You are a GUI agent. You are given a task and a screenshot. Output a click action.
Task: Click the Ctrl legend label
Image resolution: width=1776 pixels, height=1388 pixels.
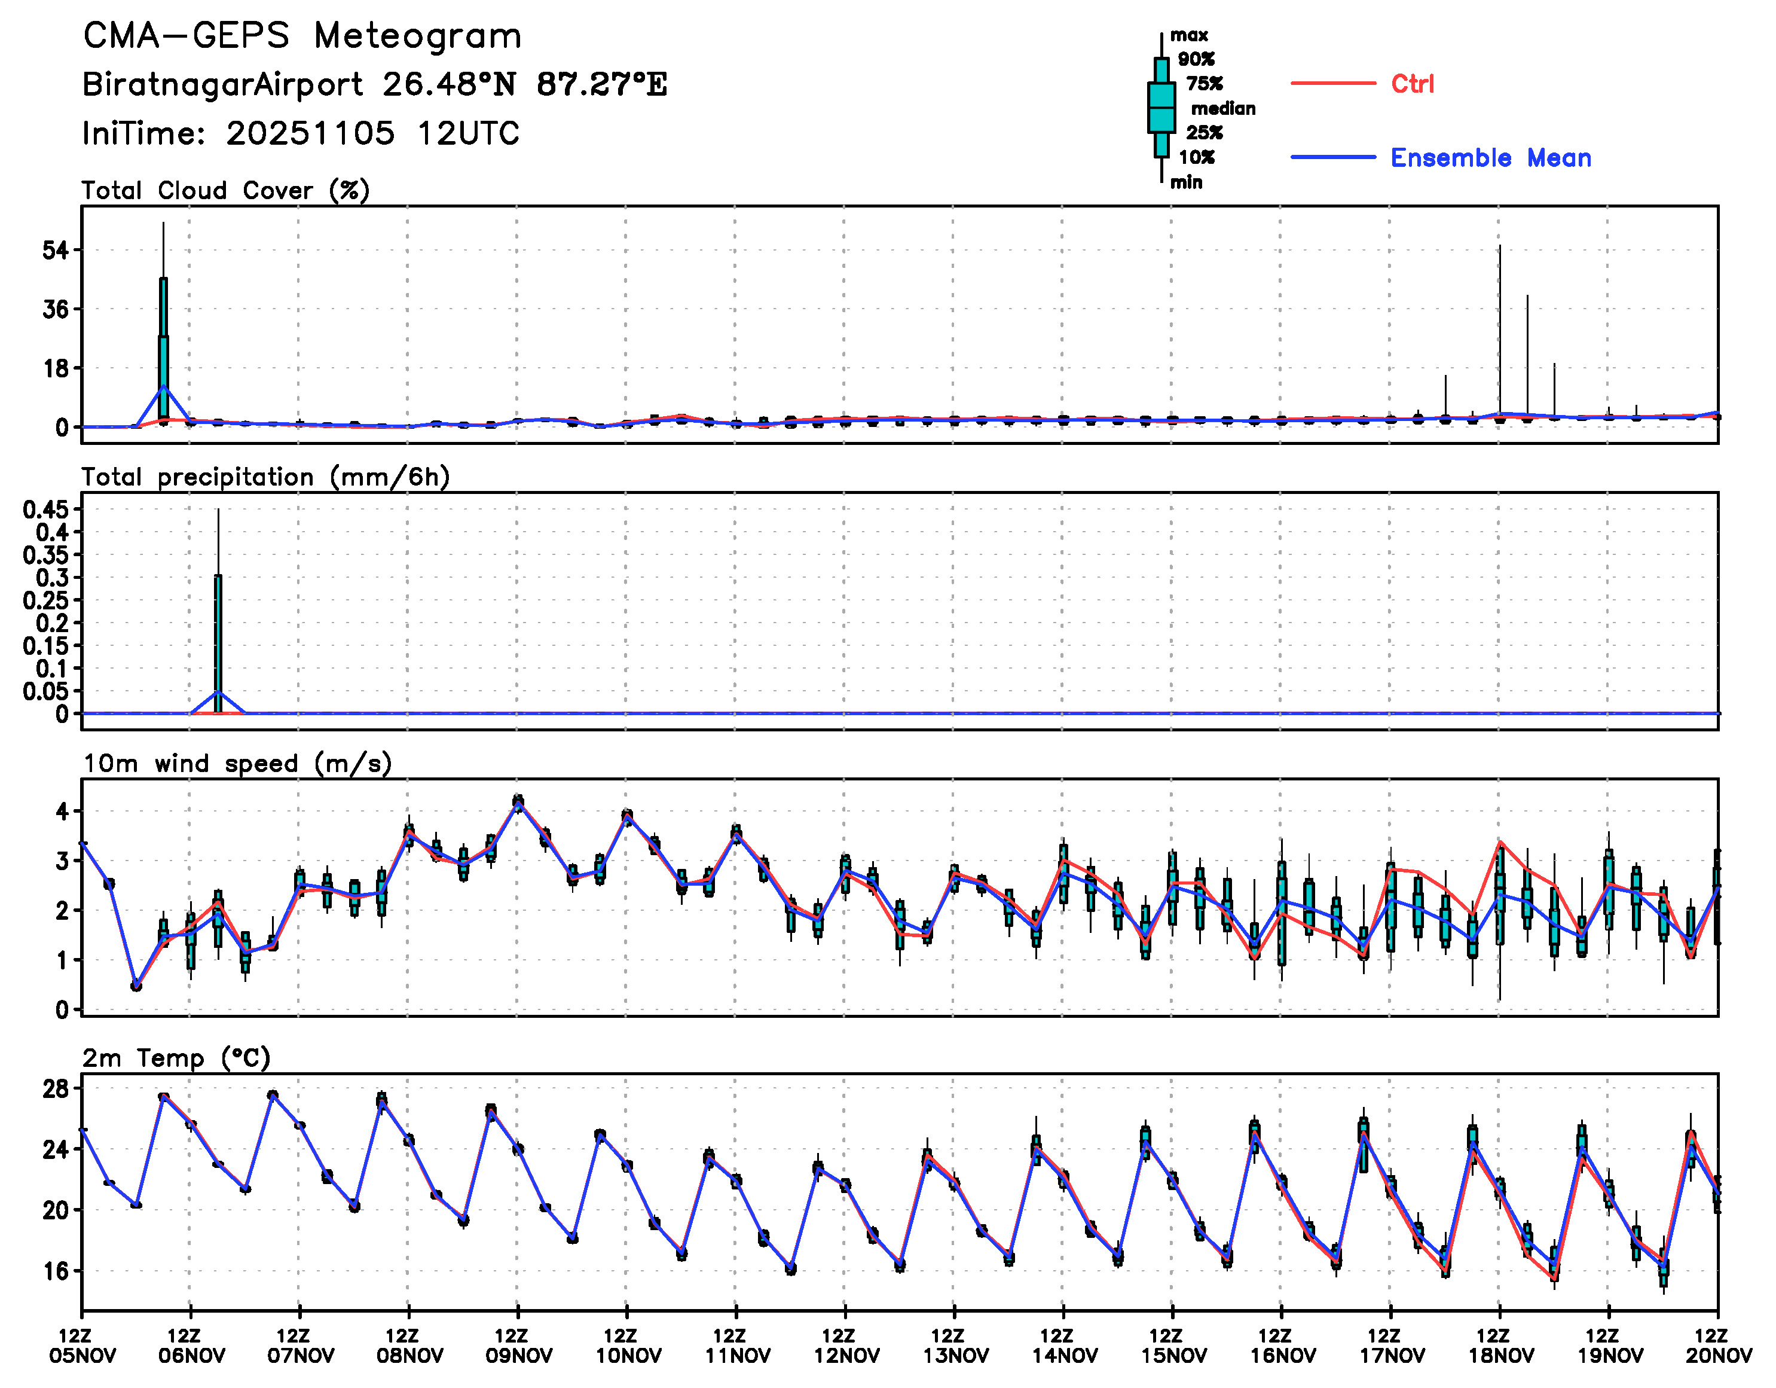[1413, 84]
